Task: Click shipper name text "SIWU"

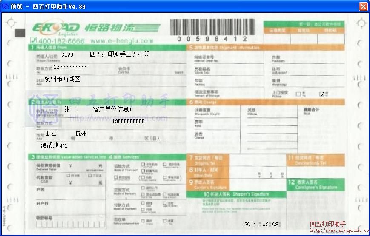Action: pos(67,55)
